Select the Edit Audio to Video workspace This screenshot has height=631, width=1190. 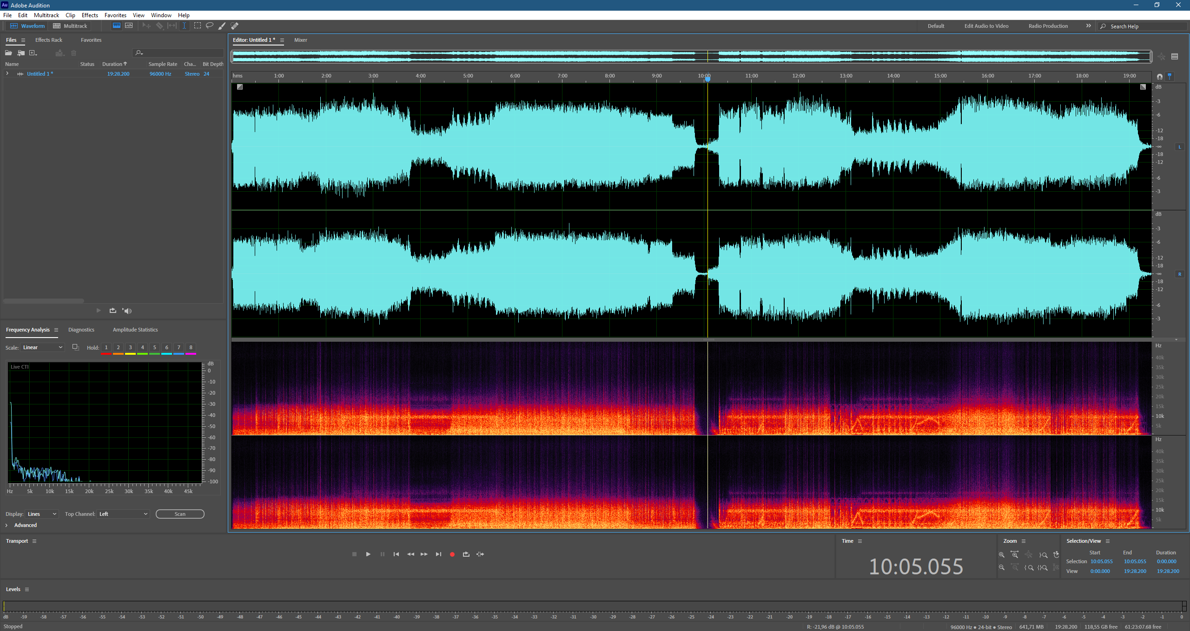click(x=986, y=26)
